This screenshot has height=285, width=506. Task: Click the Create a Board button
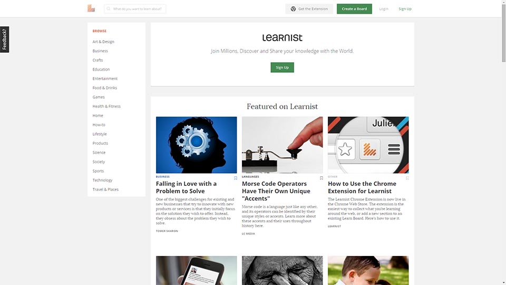(x=354, y=9)
